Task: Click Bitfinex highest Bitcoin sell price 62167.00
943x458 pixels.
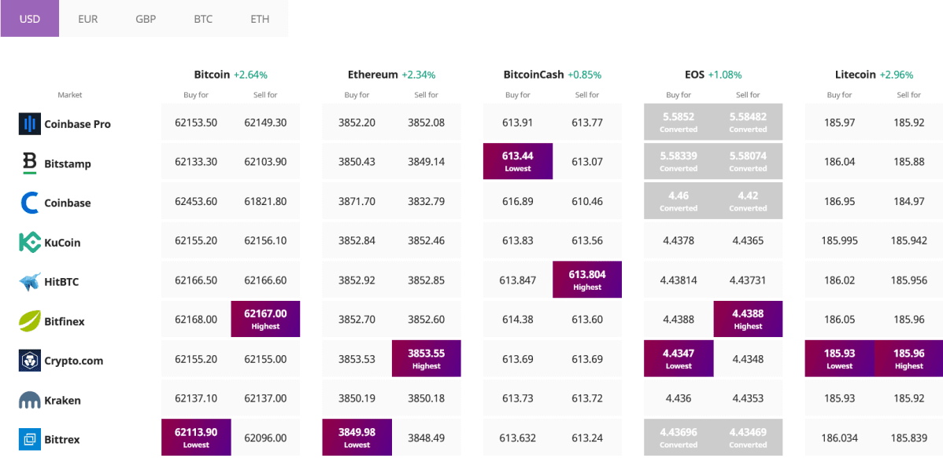Action: click(x=265, y=319)
